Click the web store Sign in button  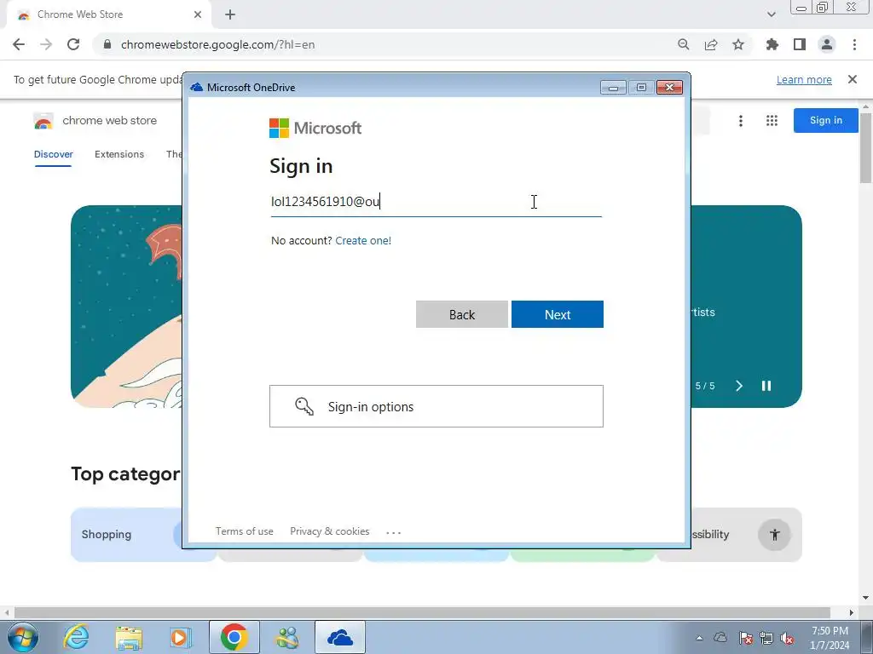825,120
